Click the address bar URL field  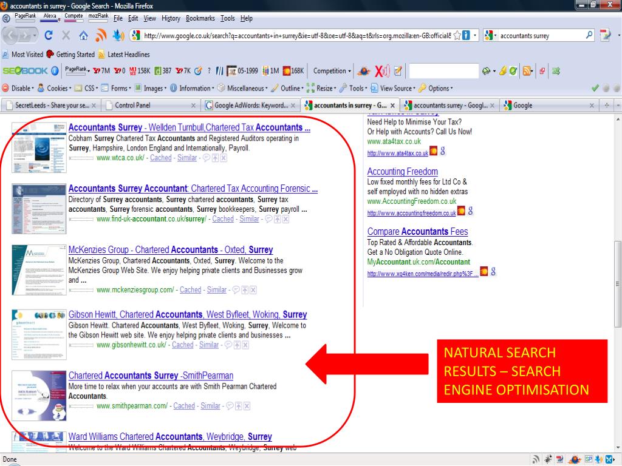[296, 36]
